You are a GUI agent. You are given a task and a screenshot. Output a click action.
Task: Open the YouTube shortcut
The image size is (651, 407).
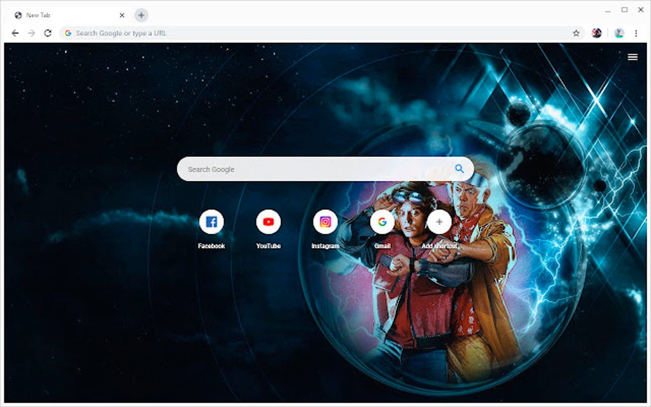(x=268, y=222)
